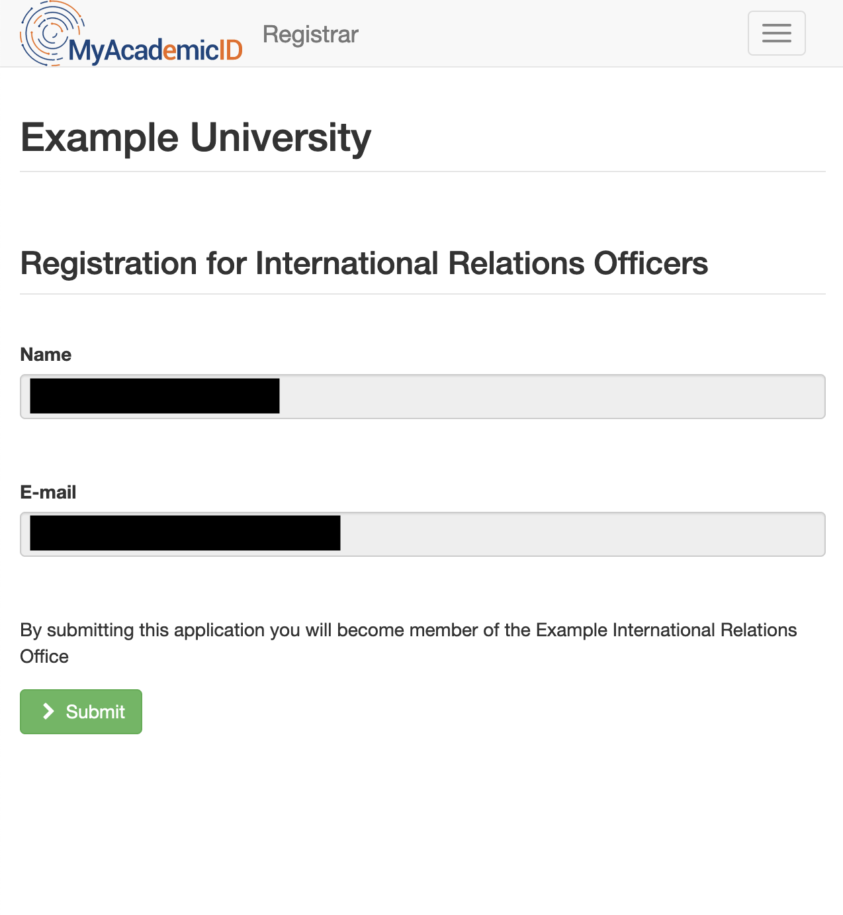
Task: Focus the E-mail input field
Action: click(582, 534)
